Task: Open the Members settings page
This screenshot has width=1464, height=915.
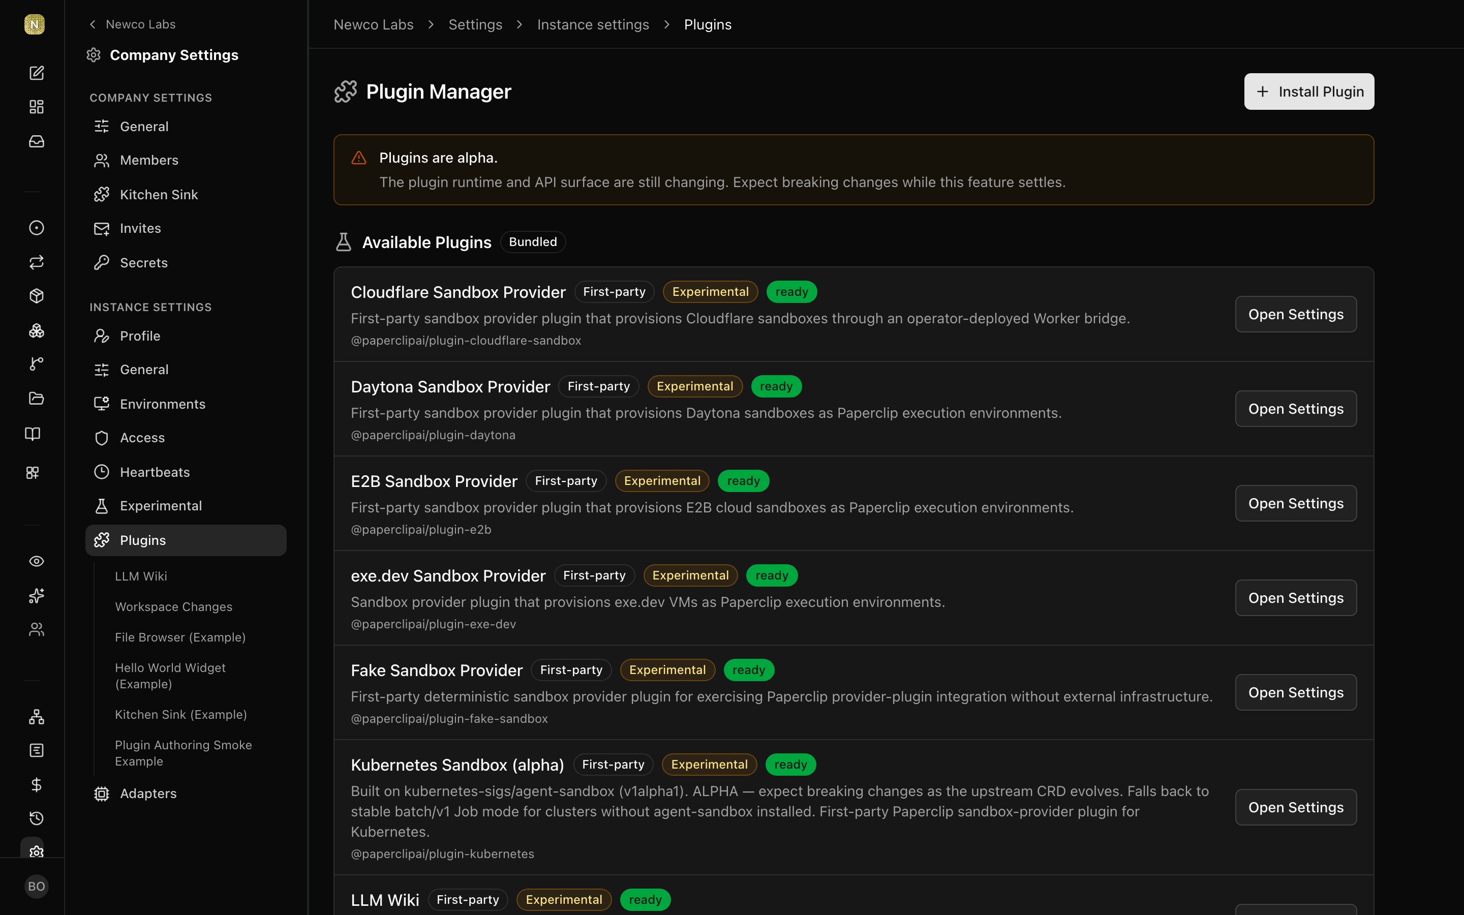Action: tap(186, 160)
